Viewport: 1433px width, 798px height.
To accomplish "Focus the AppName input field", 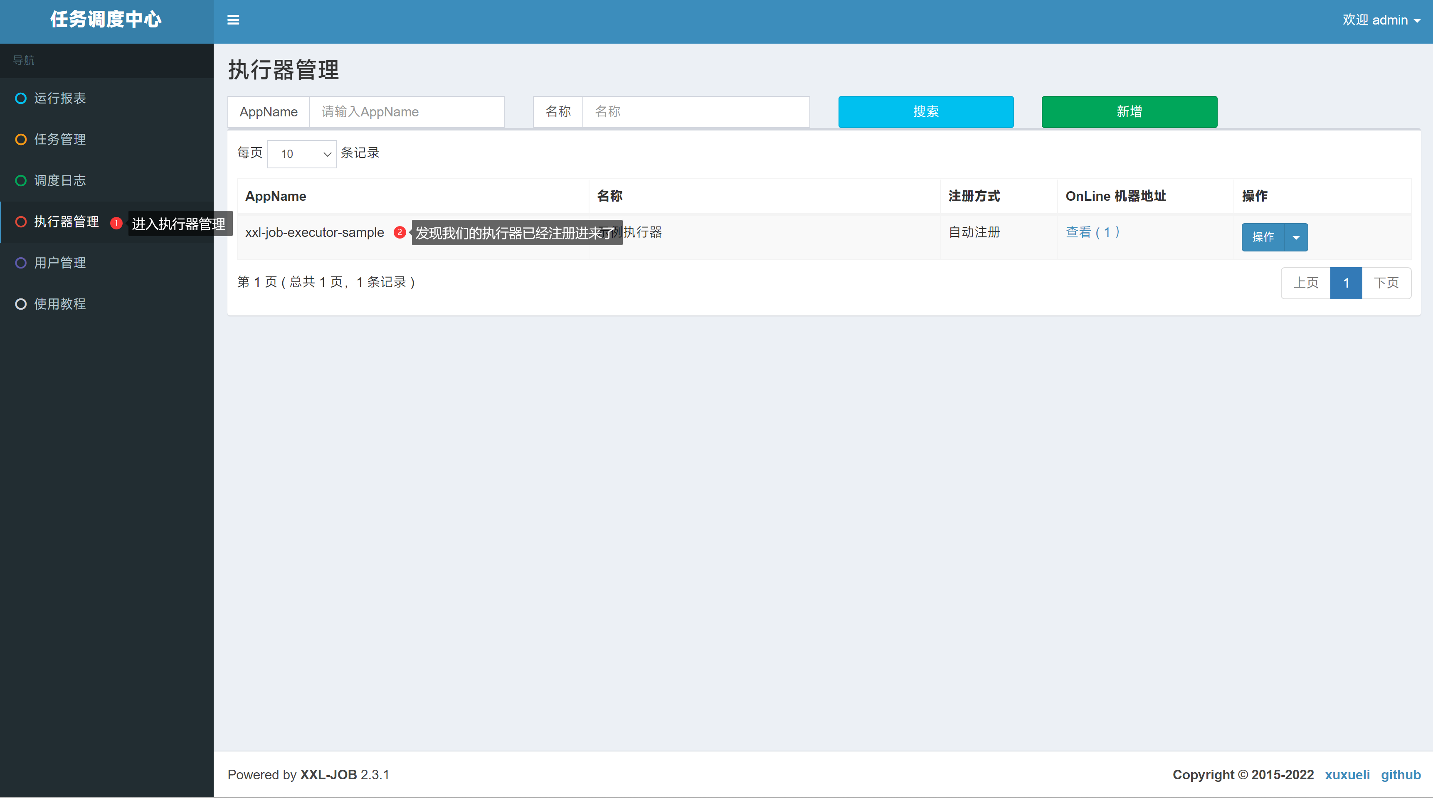I will 407,112.
